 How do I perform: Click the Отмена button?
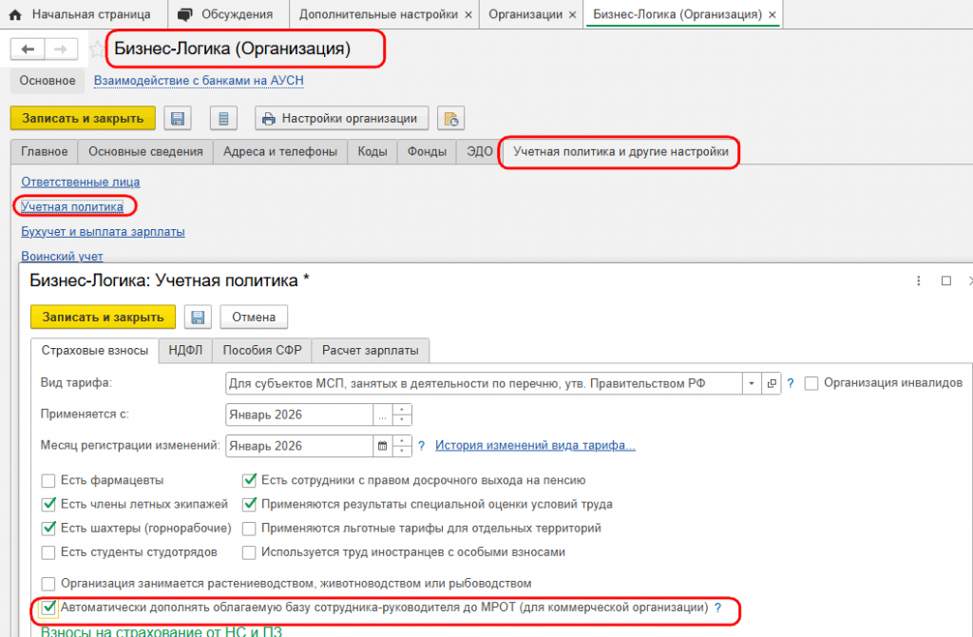coord(254,318)
